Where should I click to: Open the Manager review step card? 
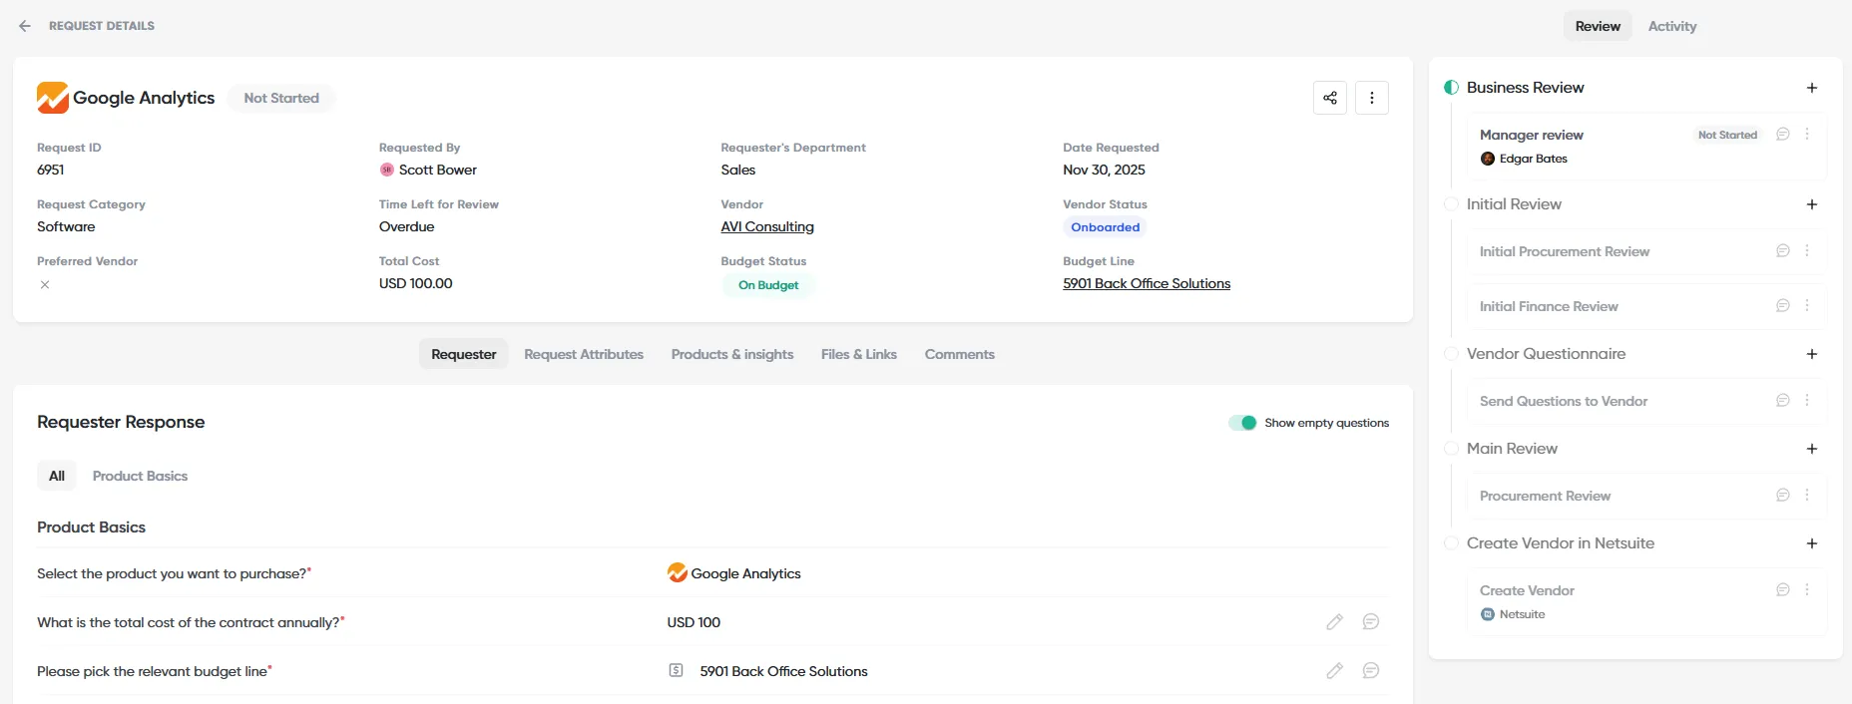click(1645, 146)
